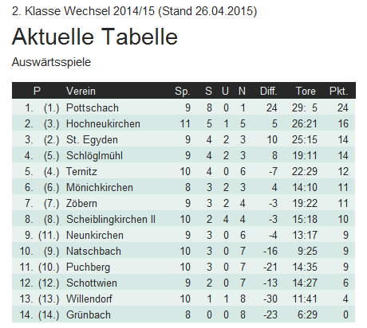Select the Pottschach team name
Viewport: 367px width, 328px height.
pyautogui.click(x=93, y=107)
